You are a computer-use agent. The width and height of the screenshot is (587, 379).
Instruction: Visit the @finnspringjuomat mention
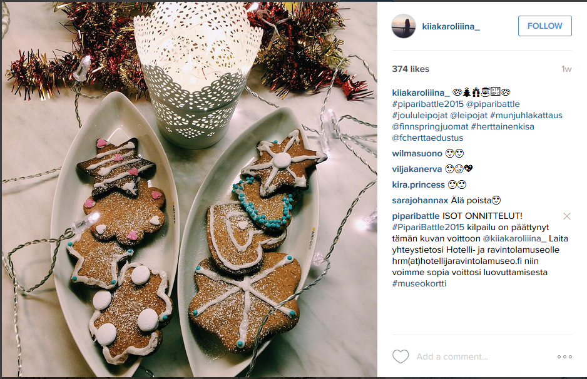click(430, 126)
